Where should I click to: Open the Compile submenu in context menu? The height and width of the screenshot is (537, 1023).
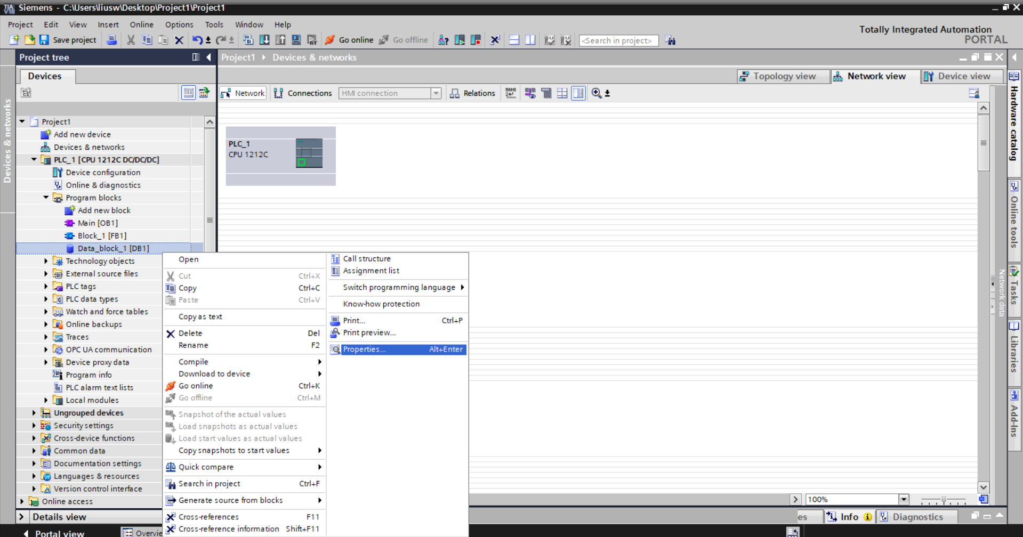point(244,362)
